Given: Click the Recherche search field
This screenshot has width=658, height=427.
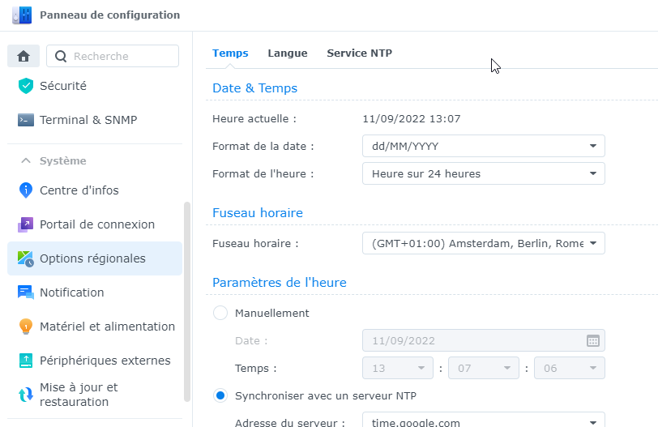Looking at the screenshot, I should pos(113,56).
